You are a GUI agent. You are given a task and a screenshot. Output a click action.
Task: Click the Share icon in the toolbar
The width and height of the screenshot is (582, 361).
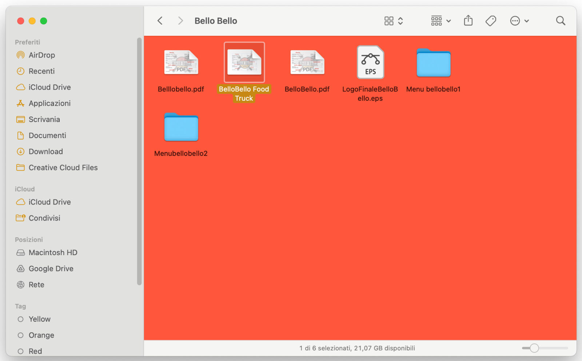tap(468, 21)
